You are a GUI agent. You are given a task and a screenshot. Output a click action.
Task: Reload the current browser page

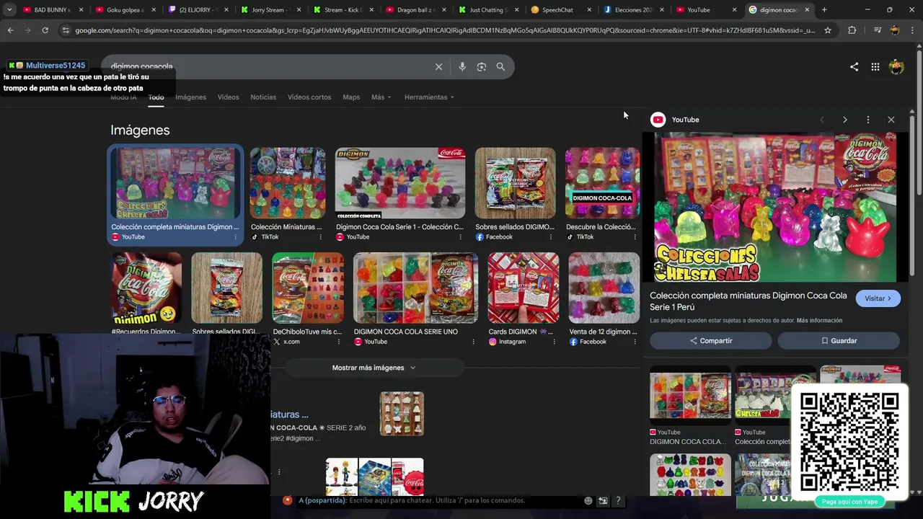[45, 30]
